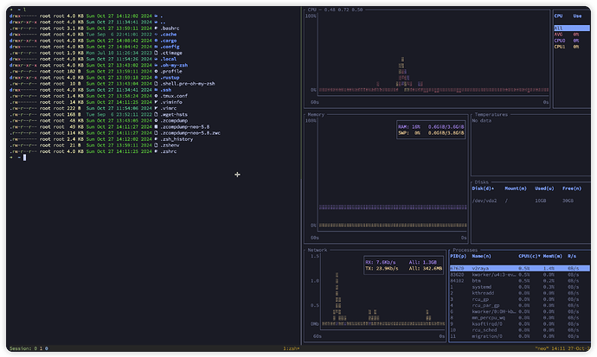Screen dimensions: 597x357
Task: Sort disks by Mount(m) header
Action: [x=516, y=188]
